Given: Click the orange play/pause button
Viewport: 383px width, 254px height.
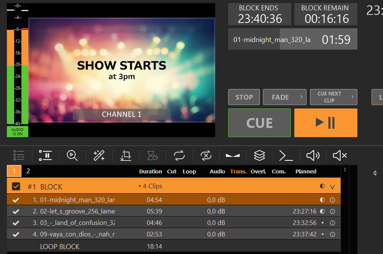Looking at the screenshot, I should click(326, 123).
